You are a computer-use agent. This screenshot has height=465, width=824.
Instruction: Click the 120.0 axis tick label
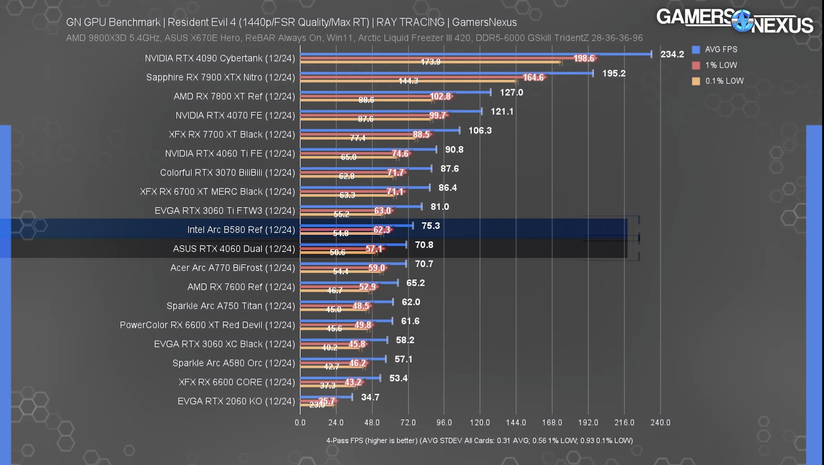(x=480, y=422)
